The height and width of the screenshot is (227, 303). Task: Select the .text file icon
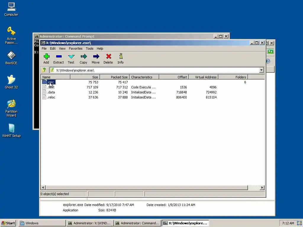tap(44, 87)
